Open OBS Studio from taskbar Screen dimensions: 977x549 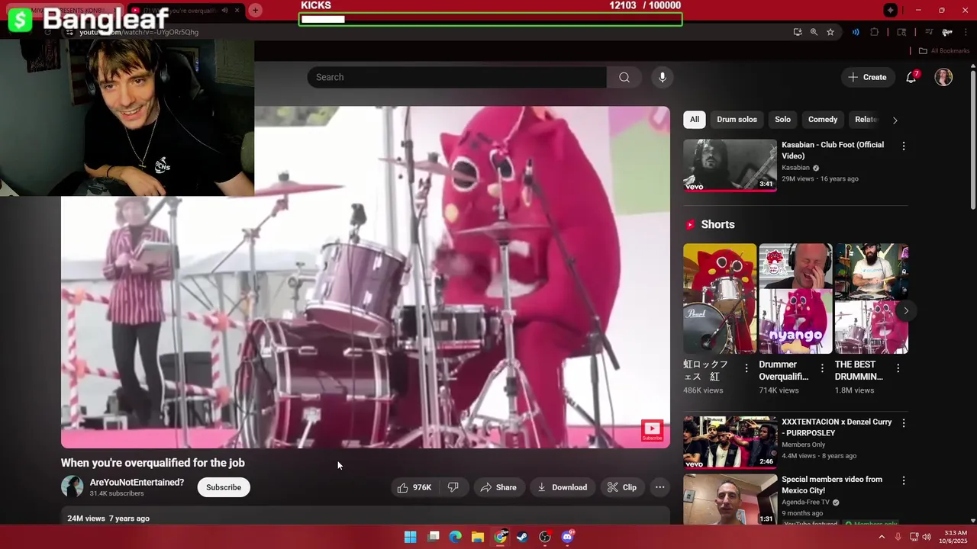click(545, 537)
